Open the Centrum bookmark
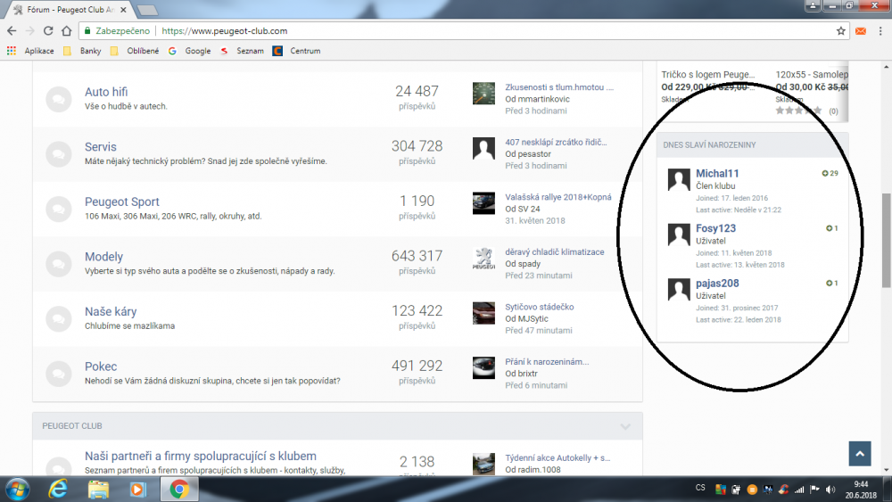892x502 pixels. 296,51
